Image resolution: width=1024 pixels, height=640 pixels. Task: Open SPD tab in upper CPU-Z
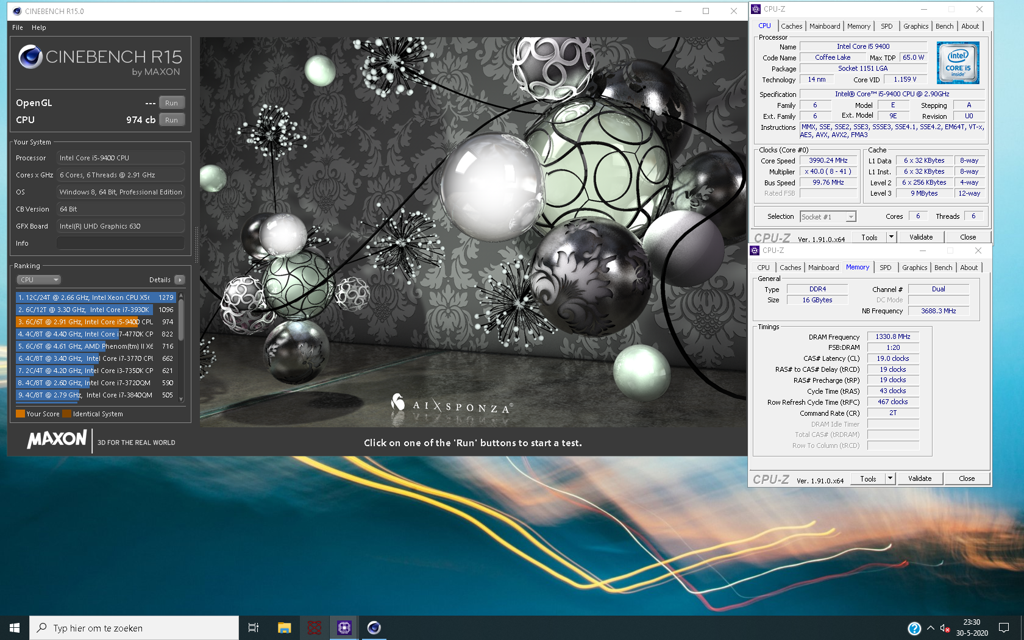(887, 26)
